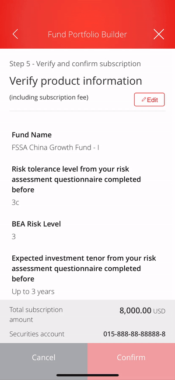Select the Step 5 verify and confirm text
The image size is (175, 380).
(75, 64)
